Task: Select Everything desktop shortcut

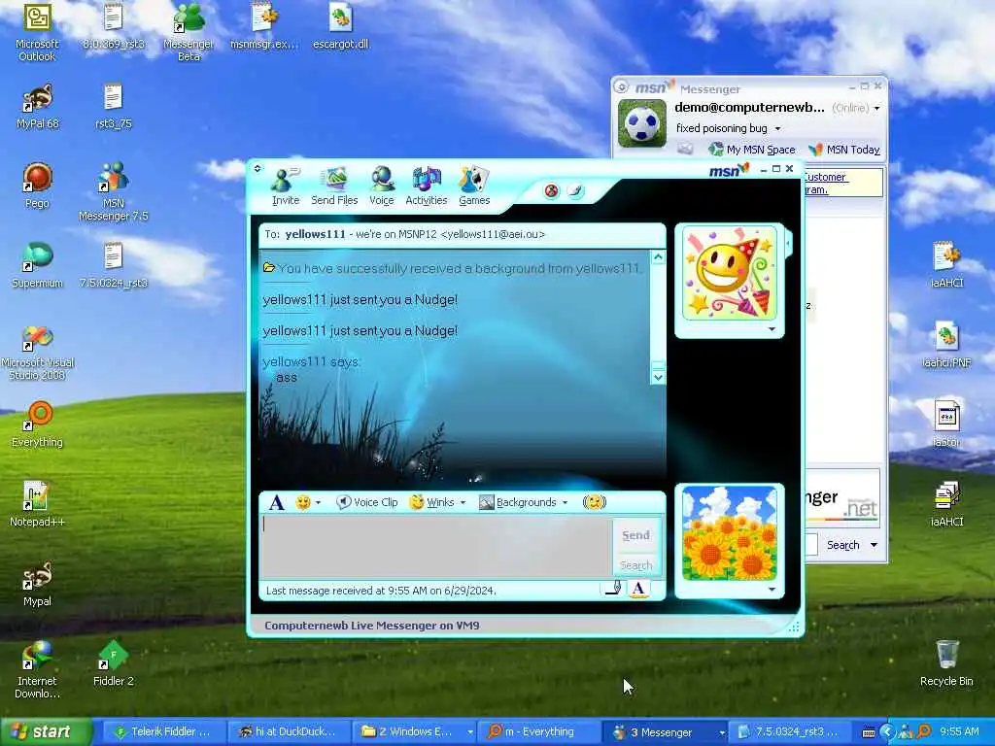Action: (38, 424)
